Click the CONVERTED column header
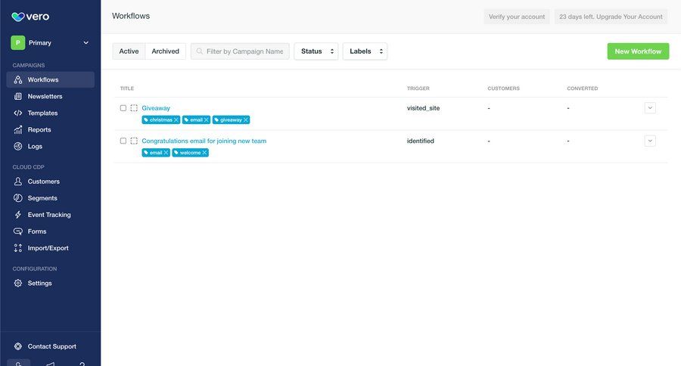This screenshot has height=366, width=681. coord(583,88)
